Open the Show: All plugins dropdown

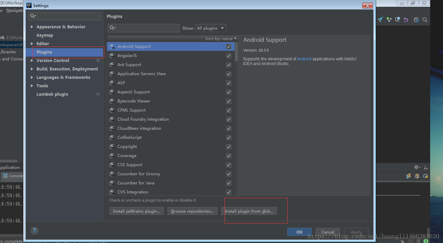[x=211, y=28]
